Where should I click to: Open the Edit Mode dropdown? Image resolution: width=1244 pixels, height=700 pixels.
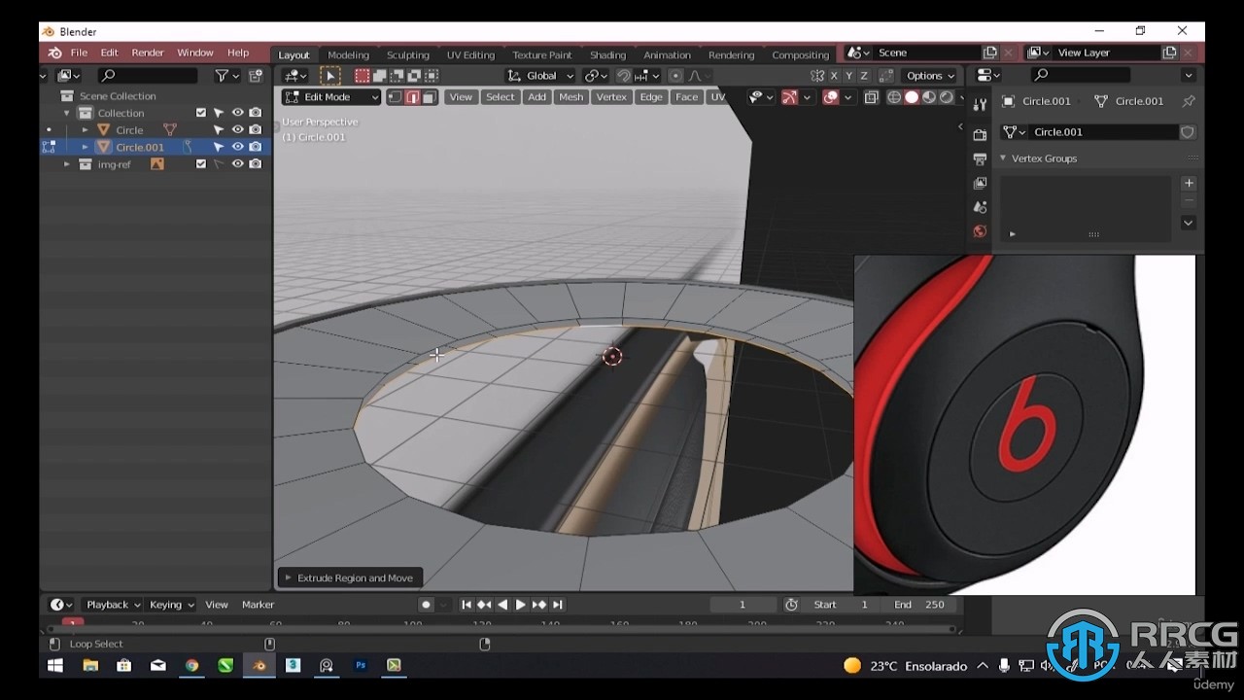[x=331, y=97]
